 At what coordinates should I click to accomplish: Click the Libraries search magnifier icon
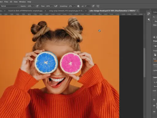click(x=154, y=17)
